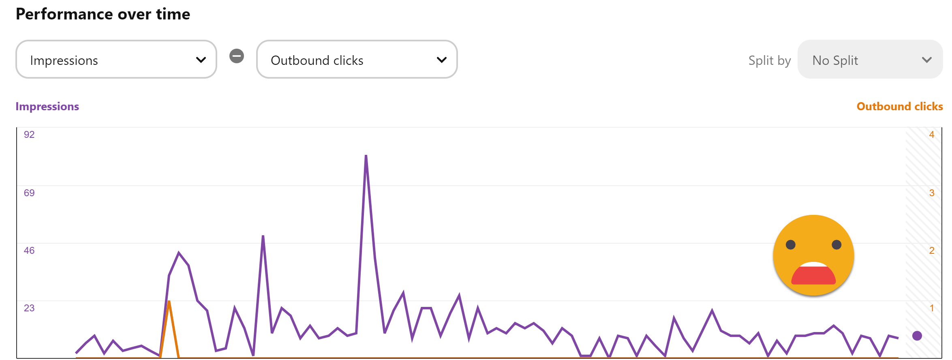Click the Impressions dropdown chevron arrow
Image resolution: width=952 pixels, height=360 pixels.
(x=201, y=60)
